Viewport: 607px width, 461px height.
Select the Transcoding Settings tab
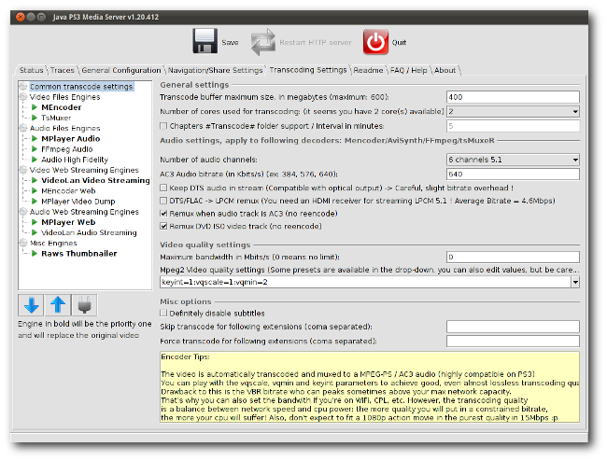point(308,70)
